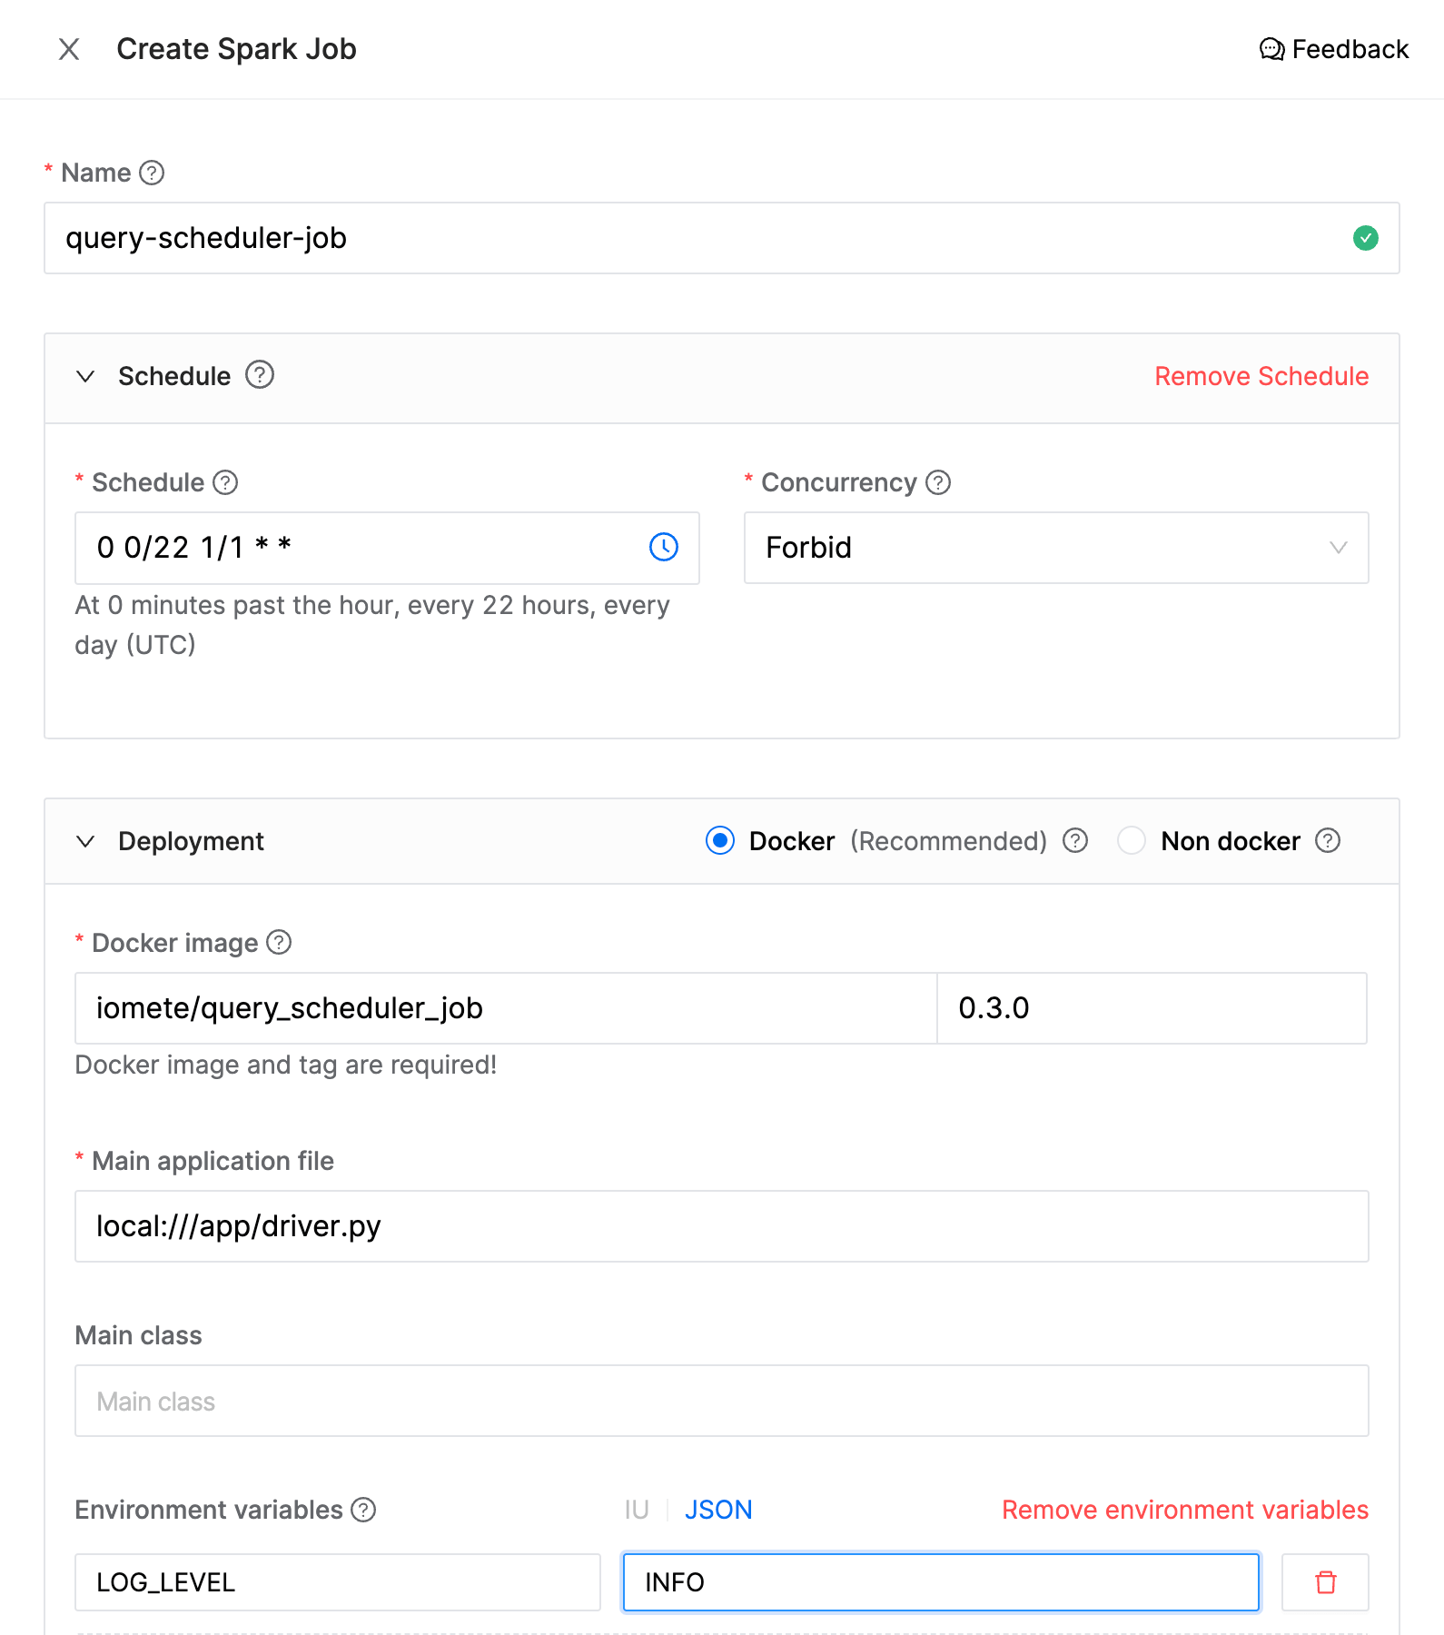
Task: Open the cron clock picker icon
Action: pyautogui.click(x=664, y=547)
